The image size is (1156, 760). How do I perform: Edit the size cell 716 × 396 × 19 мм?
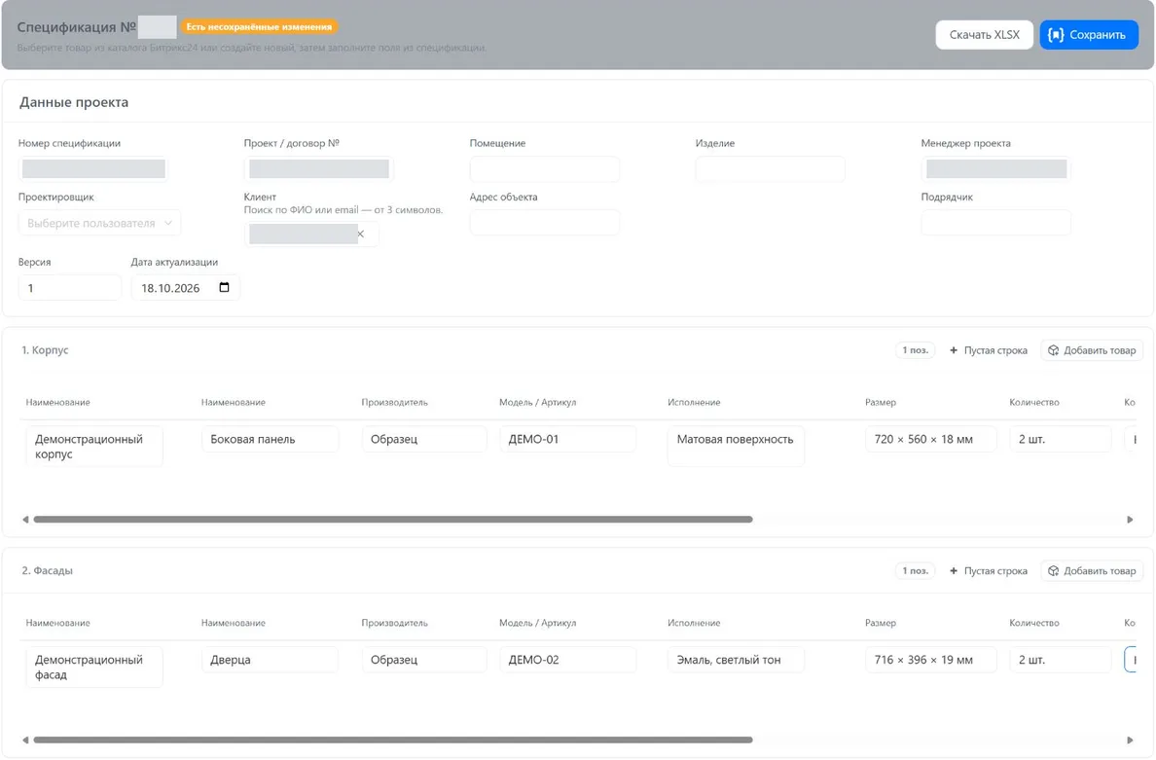(931, 659)
